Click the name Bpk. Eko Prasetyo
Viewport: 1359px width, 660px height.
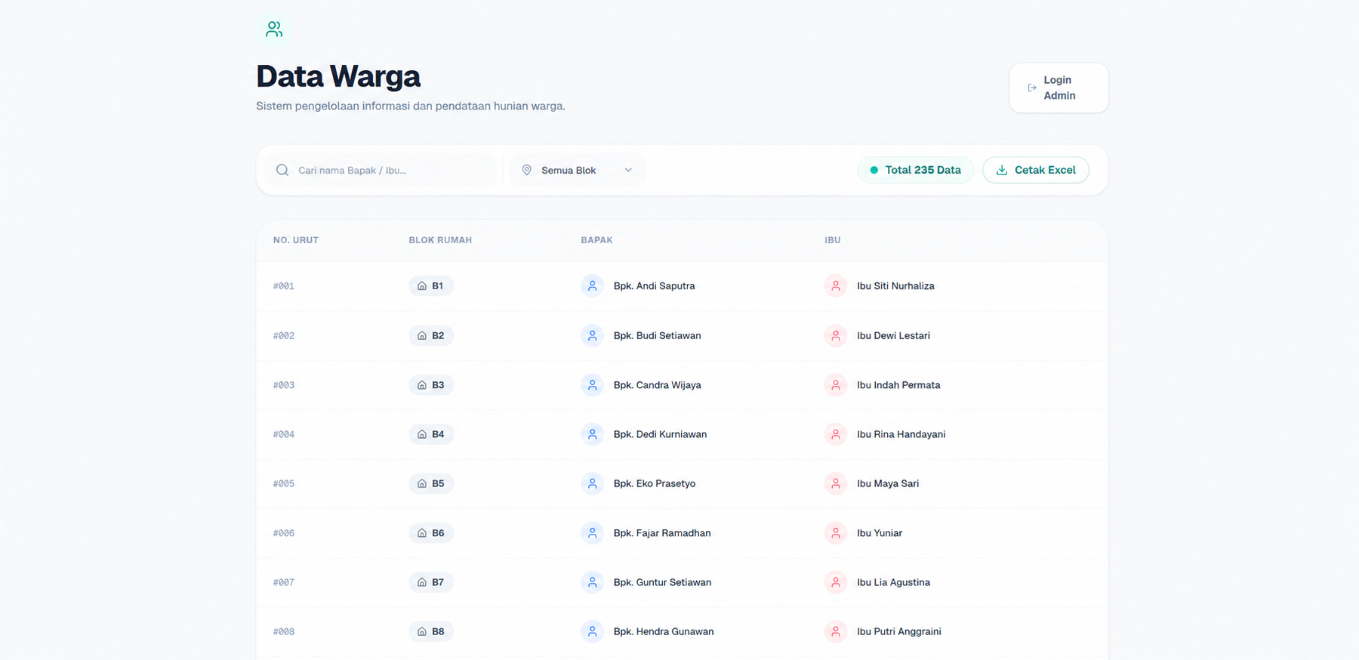click(x=655, y=483)
